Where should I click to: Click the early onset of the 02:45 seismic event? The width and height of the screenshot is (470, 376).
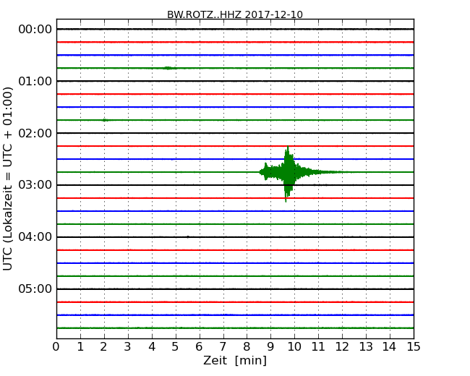pyautogui.click(x=265, y=171)
